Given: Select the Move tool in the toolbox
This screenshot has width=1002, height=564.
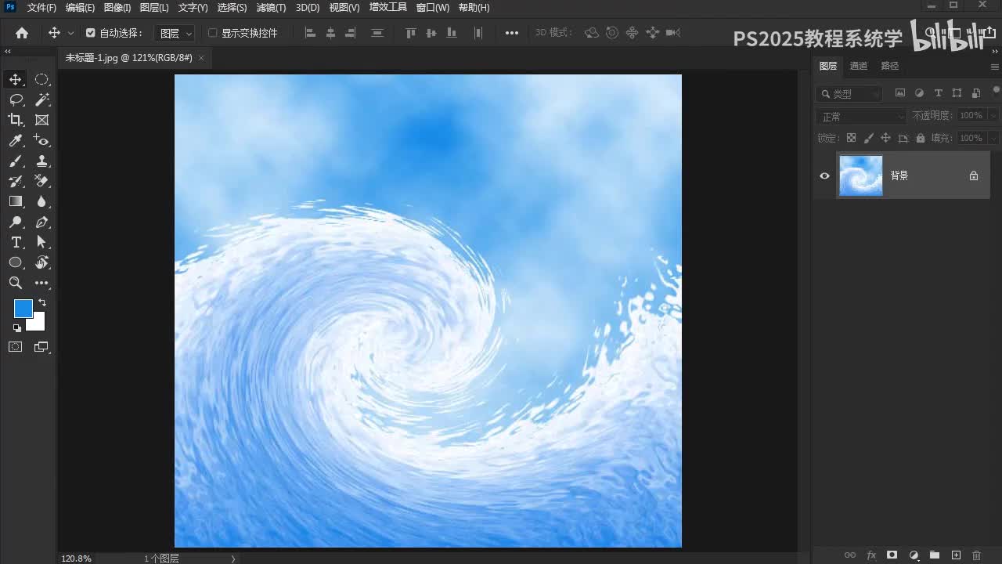Looking at the screenshot, I should 16,79.
